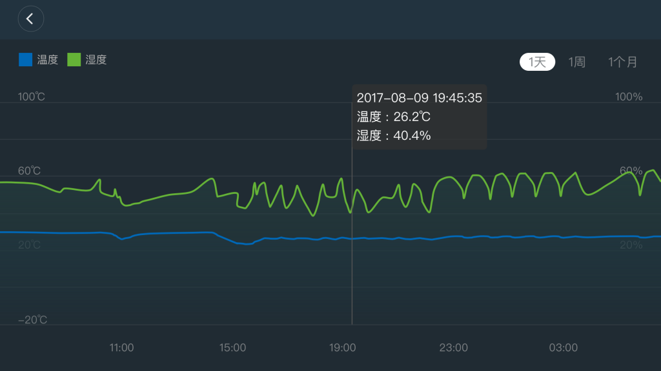
Task: Switch to the 1个月 range tab
Action: [622, 62]
